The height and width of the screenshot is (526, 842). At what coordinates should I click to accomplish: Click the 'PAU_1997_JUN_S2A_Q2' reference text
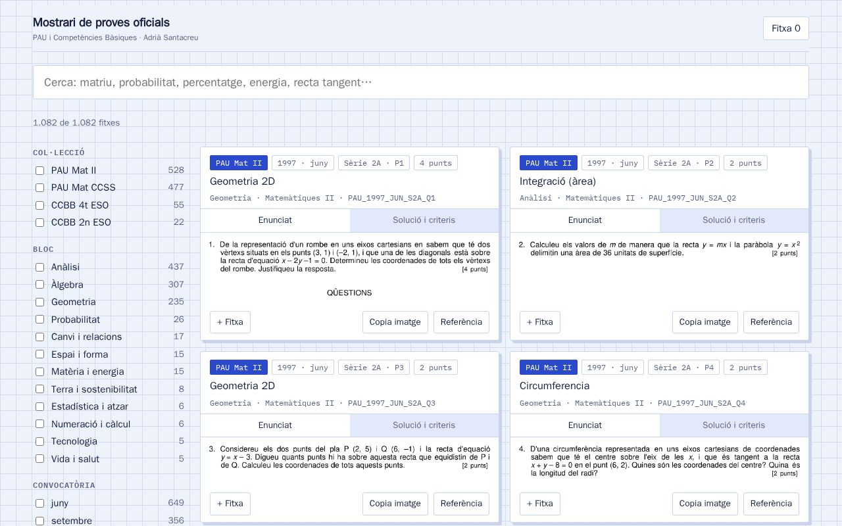click(692, 198)
